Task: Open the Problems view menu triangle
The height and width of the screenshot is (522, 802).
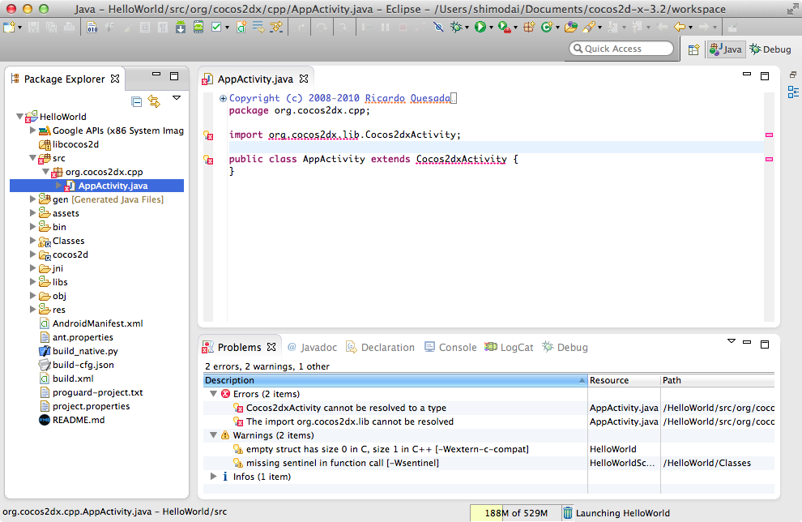Action: click(732, 340)
